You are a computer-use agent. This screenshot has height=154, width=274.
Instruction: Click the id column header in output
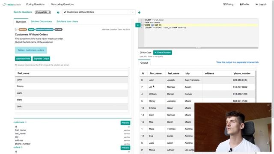click(x=143, y=73)
